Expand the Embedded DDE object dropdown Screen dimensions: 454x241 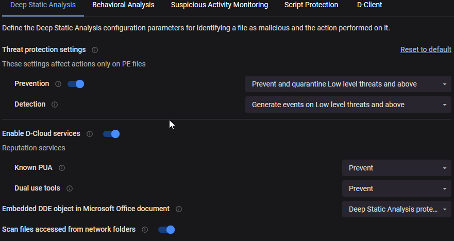coord(396,209)
